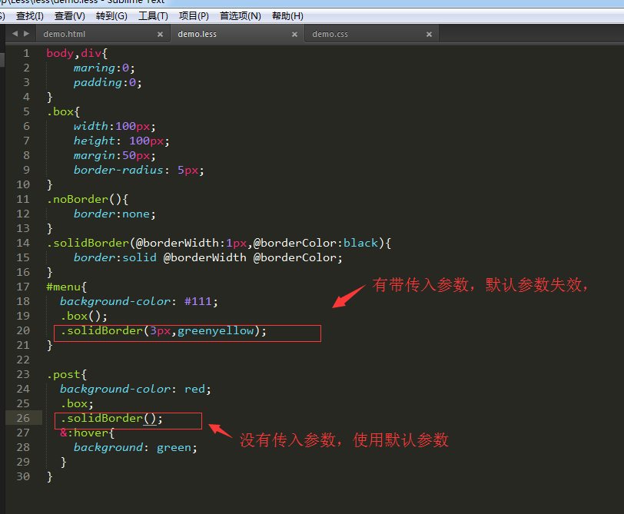624x514 pixels.
Task: Open the 查看(V) menu
Action: (70, 16)
